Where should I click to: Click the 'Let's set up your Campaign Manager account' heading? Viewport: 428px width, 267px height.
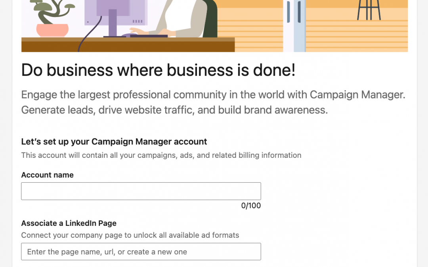point(114,141)
